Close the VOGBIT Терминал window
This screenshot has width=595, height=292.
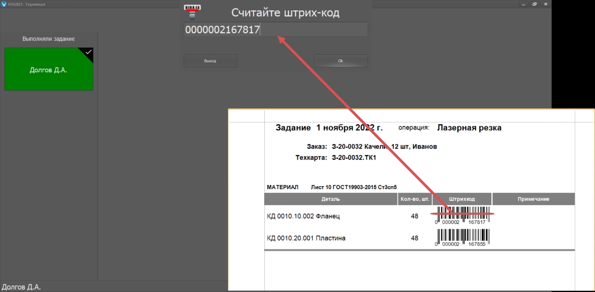coord(545,4)
